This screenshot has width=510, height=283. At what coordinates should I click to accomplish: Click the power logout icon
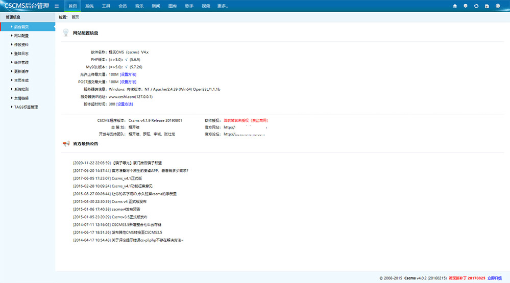click(x=498, y=6)
